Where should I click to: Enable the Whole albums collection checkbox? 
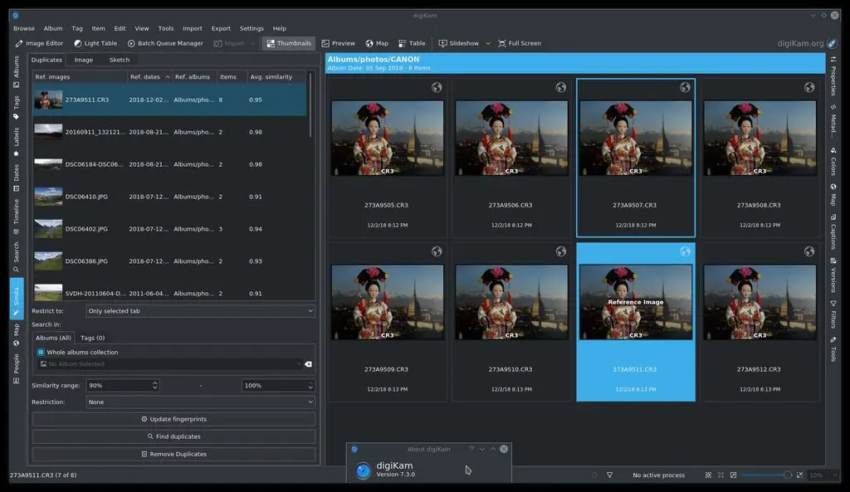point(40,352)
